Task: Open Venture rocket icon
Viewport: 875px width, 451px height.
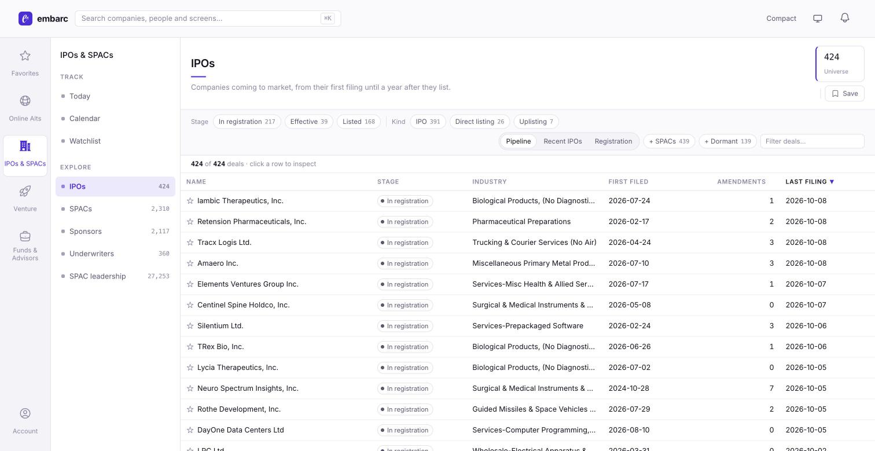Action: (25, 191)
